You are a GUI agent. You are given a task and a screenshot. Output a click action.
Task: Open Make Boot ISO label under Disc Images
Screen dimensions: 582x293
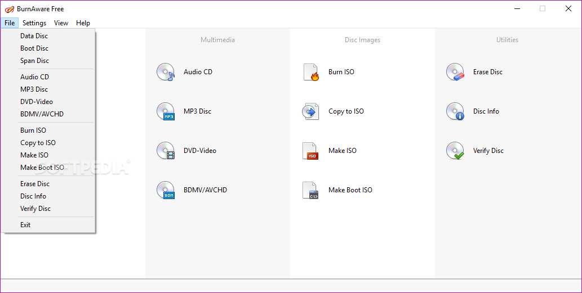point(350,190)
